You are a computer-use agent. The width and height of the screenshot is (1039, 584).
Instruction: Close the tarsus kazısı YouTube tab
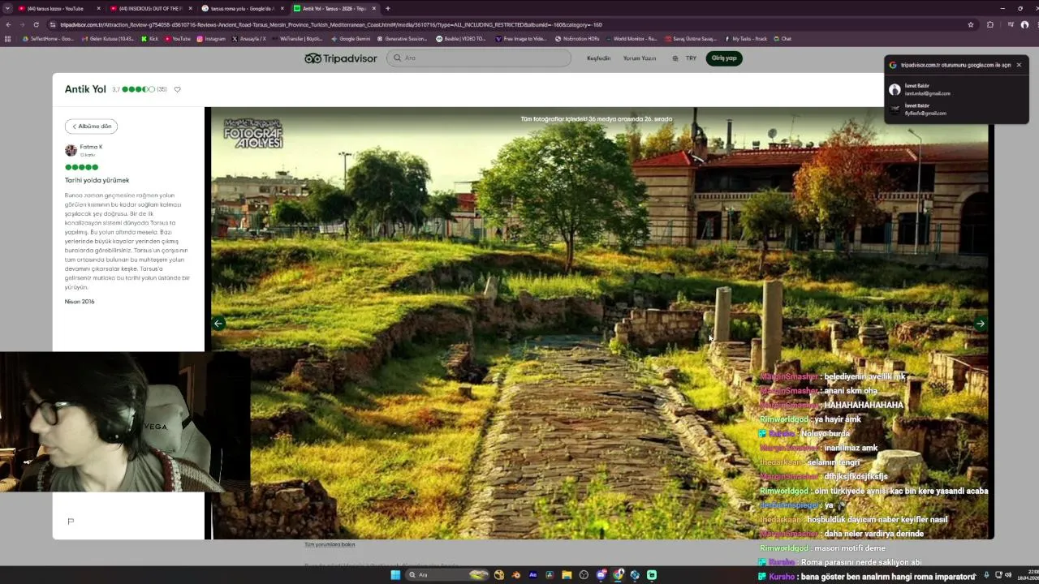pos(99,8)
